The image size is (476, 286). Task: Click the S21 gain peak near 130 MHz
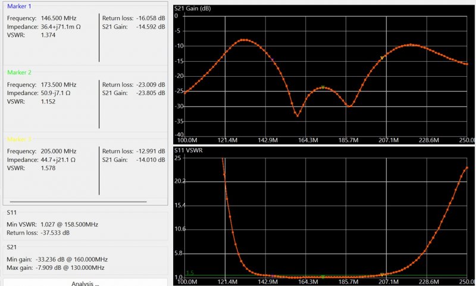pos(244,40)
